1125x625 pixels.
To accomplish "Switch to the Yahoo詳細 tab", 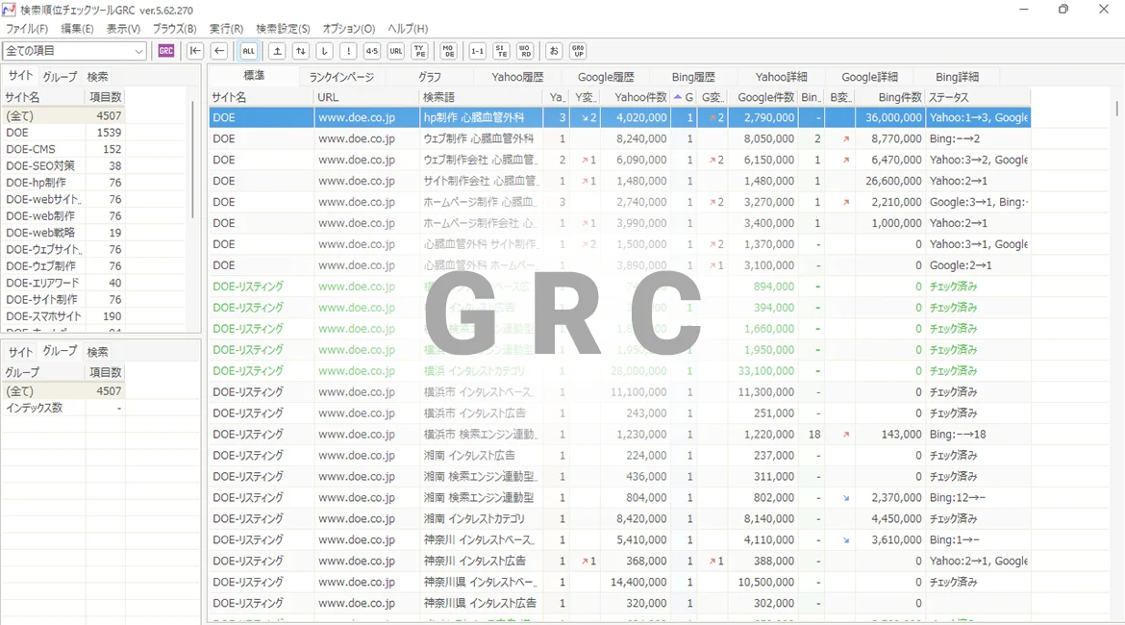I will pyautogui.click(x=782, y=77).
